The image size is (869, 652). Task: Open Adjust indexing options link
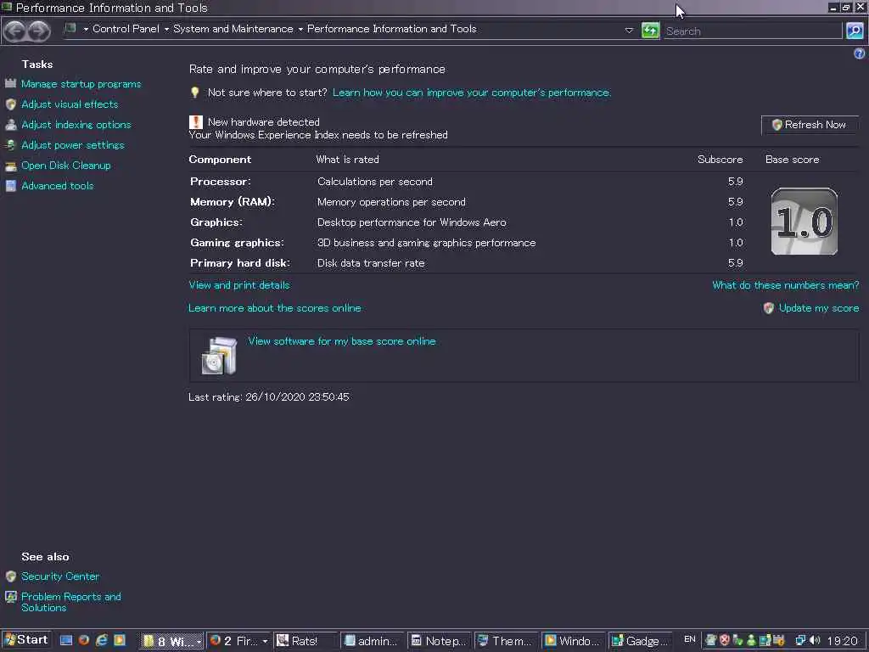pos(76,125)
